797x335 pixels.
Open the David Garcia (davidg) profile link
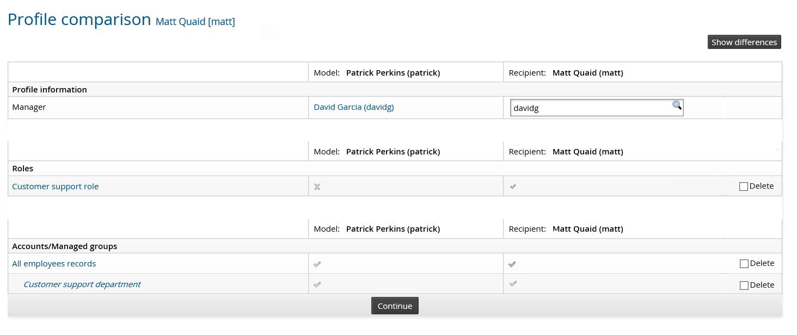pyautogui.click(x=353, y=107)
